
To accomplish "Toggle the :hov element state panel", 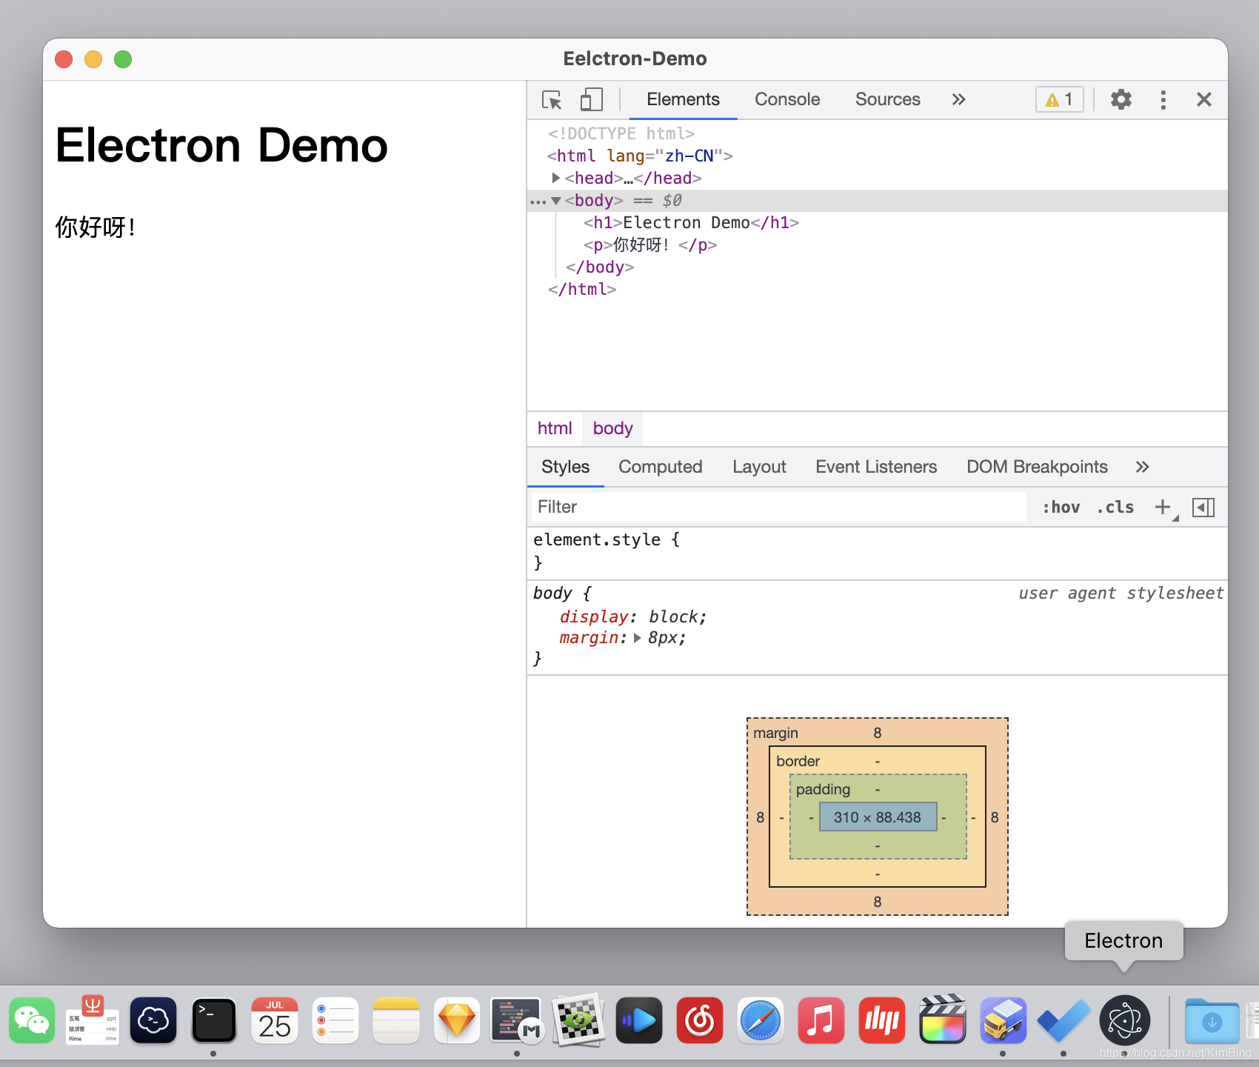I will pos(1061,508).
